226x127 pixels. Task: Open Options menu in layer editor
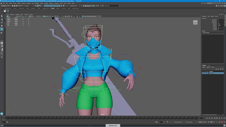point(208,67)
